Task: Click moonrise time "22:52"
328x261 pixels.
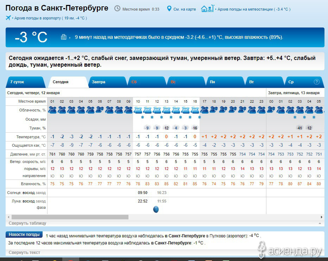Action: click(143, 201)
